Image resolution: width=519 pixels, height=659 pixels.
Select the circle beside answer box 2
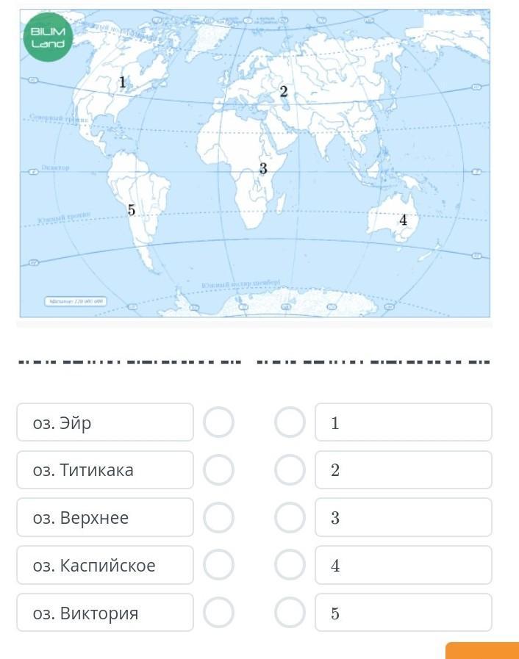click(x=290, y=469)
